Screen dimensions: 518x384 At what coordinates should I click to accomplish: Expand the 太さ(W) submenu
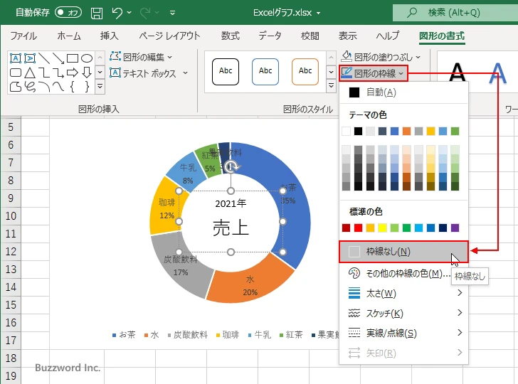pos(403,293)
